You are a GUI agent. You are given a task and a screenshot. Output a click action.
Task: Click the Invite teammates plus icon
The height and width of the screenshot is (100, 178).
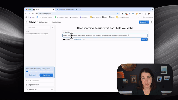[27, 81]
